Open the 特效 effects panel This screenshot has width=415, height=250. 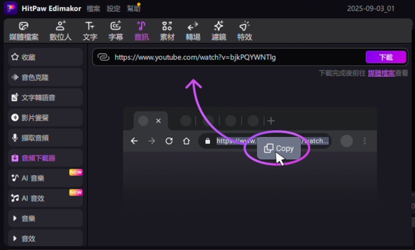tap(244, 31)
